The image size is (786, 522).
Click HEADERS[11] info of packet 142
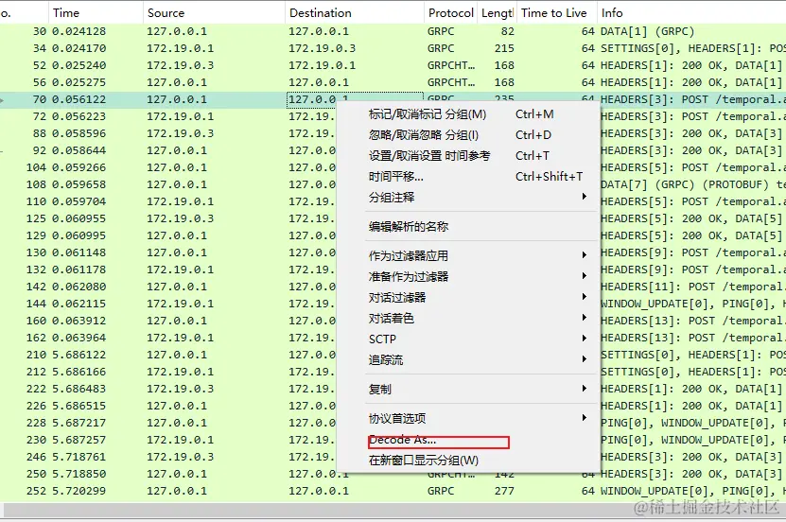pyautogui.click(x=692, y=287)
